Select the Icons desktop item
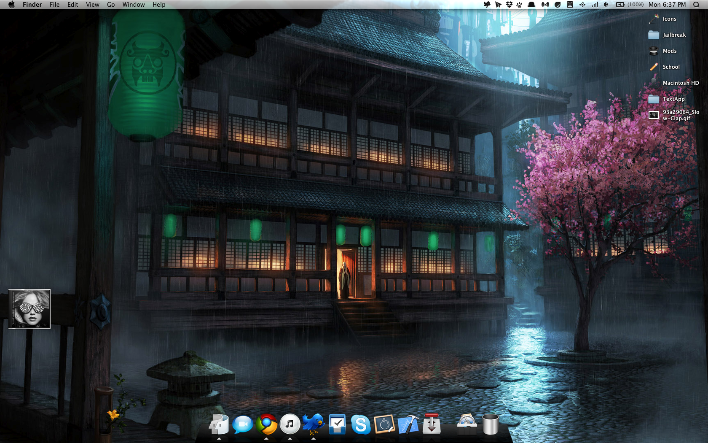The height and width of the screenshot is (443, 708). (662, 19)
